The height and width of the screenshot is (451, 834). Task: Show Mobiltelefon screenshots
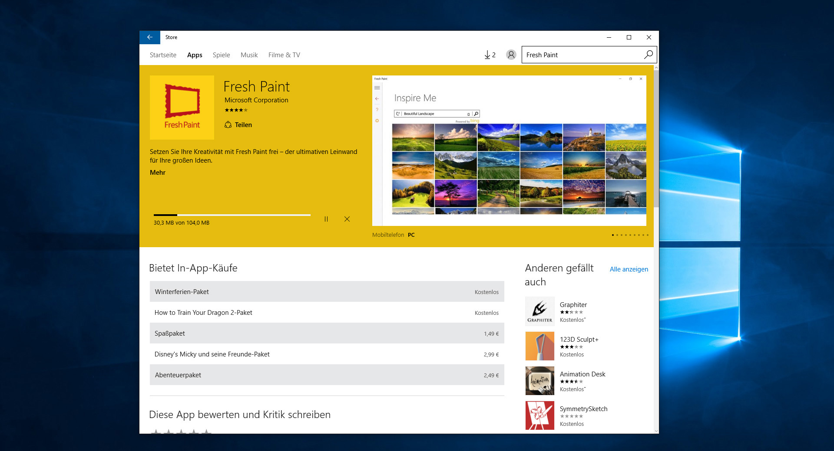click(388, 235)
